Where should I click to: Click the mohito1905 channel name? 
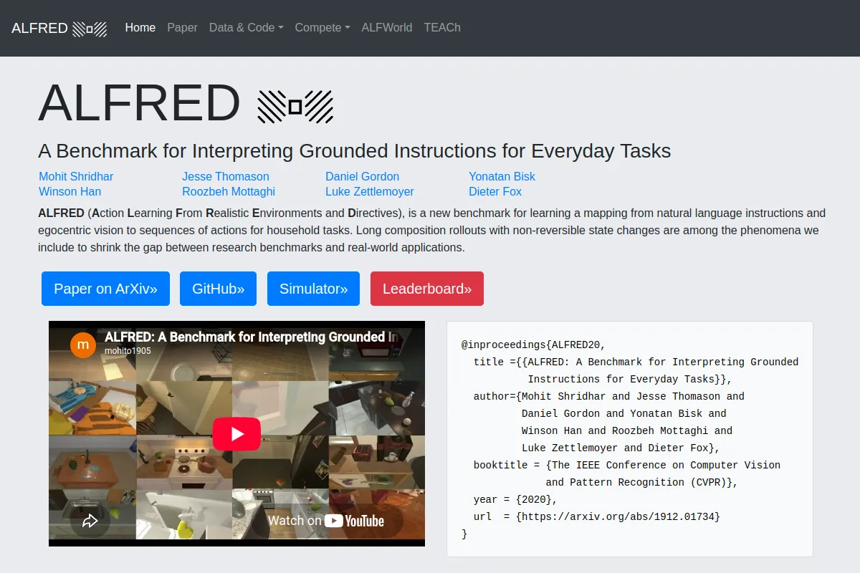click(128, 351)
